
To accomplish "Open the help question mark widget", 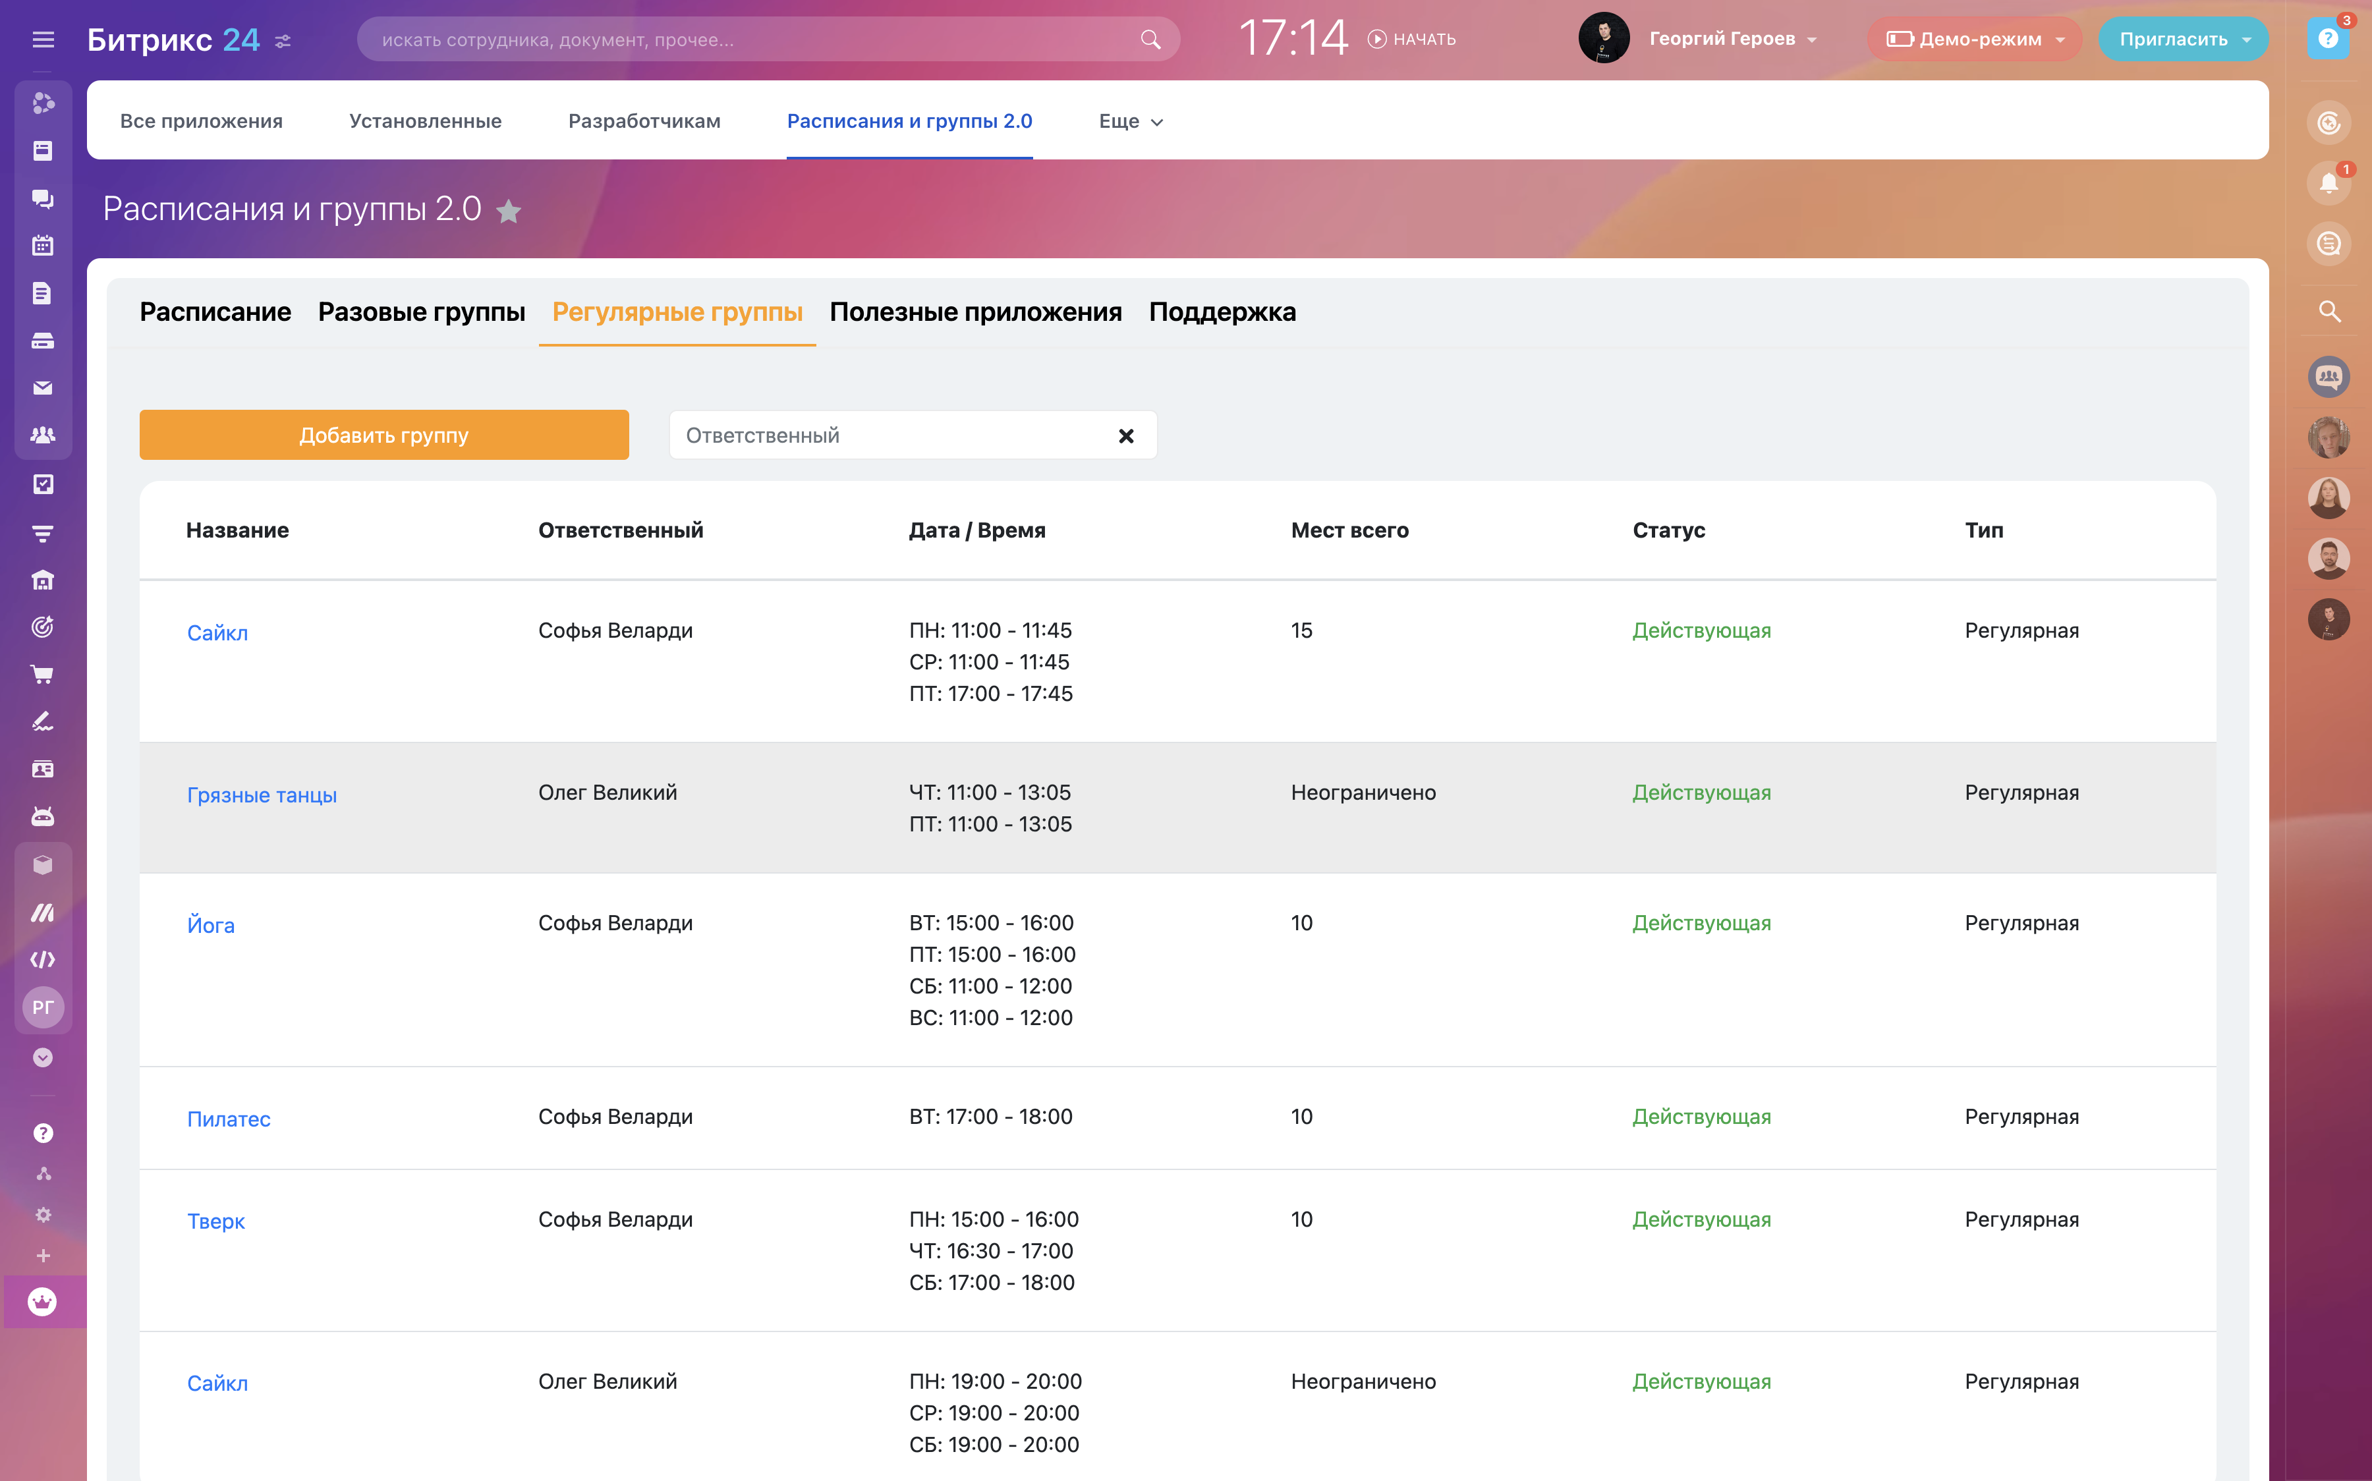I will (2327, 39).
